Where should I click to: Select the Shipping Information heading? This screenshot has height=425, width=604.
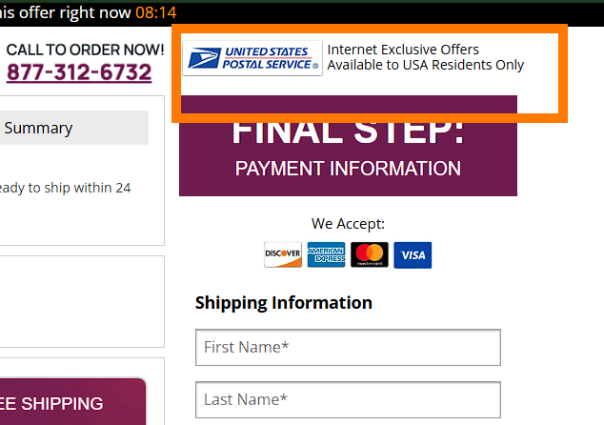[284, 303]
